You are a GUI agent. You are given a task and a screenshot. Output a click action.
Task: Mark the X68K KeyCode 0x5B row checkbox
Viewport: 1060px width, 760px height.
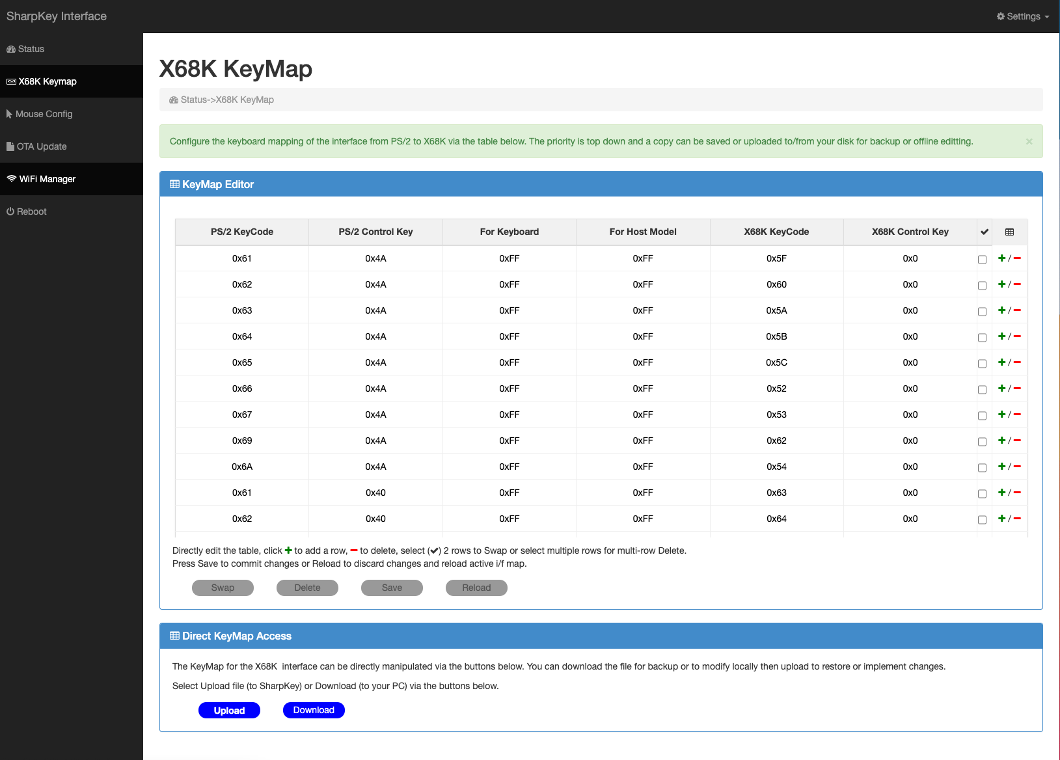pos(982,338)
